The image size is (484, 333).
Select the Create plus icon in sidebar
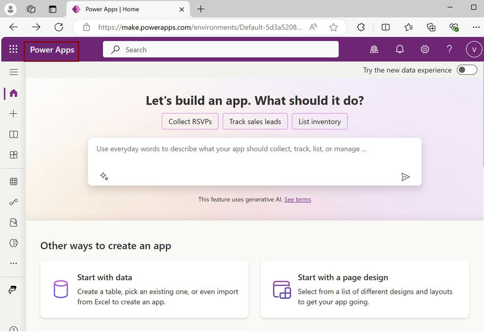click(13, 113)
